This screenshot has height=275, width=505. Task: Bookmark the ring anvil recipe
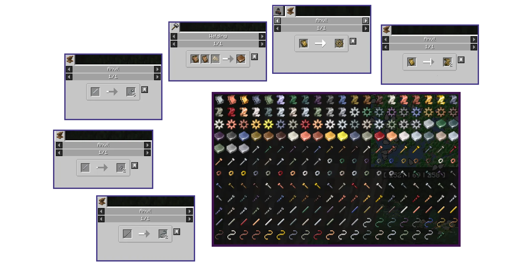tap(135, 166)
